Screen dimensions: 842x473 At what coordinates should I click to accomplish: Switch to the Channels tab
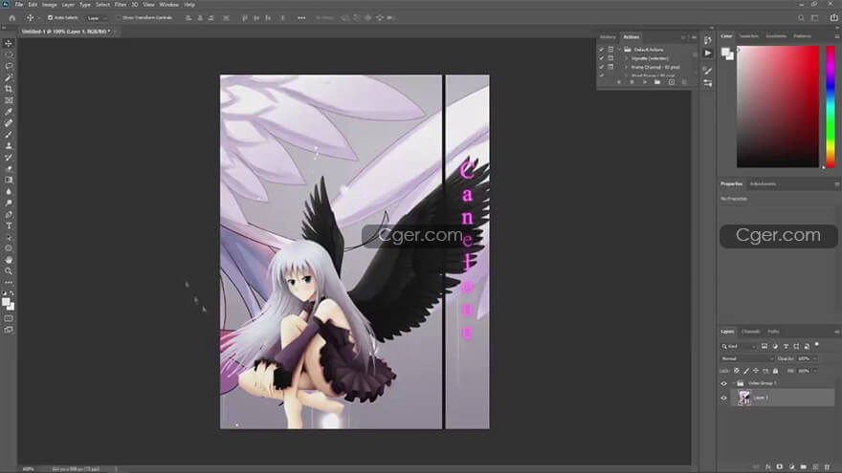coord(751,332)
